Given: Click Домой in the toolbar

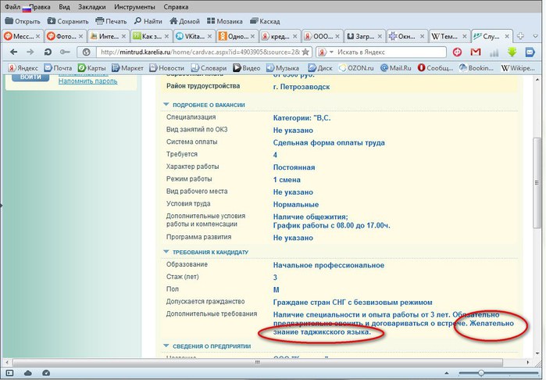Looking at the screenshot, I should [x=184, y=21].
